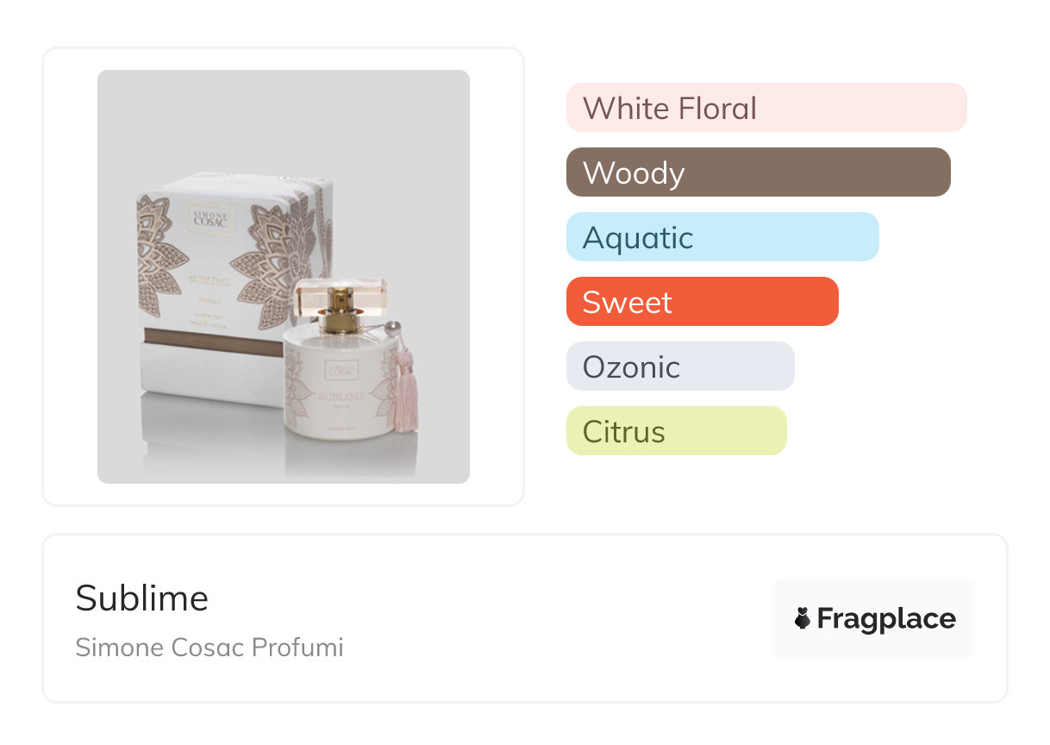Click the silver atomizer ball beside the cap
The image size is (1050, 745).
[393, 329]
